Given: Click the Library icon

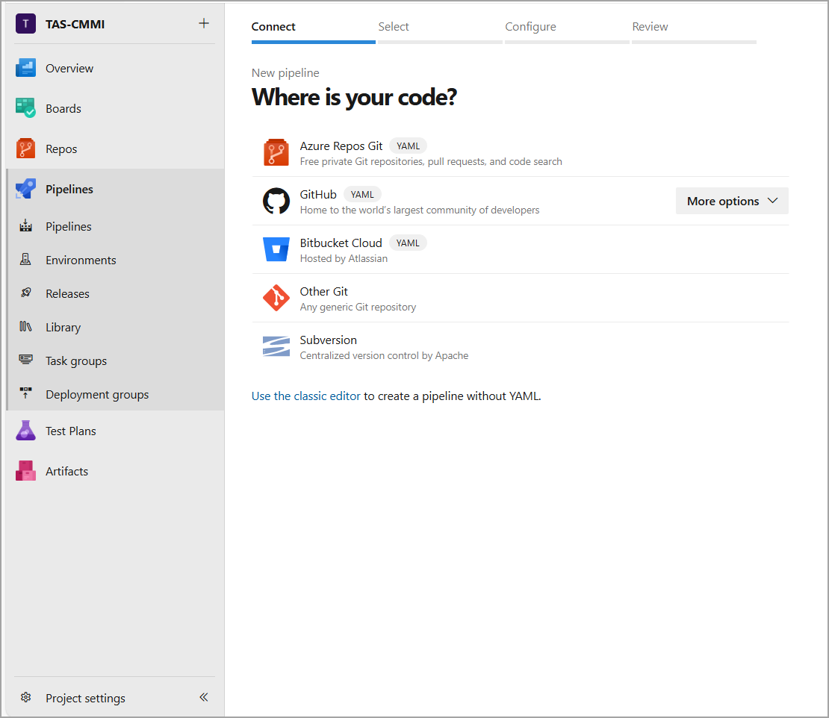Looking at the screenshot, I should (x=25, y=327).
